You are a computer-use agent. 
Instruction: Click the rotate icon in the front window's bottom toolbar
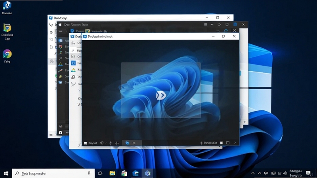coord(102,143)
